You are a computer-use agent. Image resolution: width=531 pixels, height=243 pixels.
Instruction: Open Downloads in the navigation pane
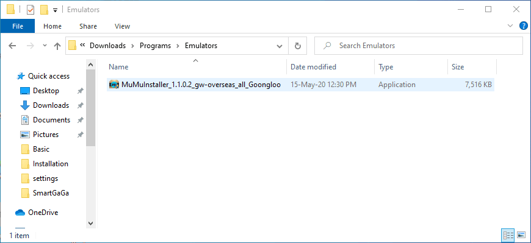tap(51, 105)
